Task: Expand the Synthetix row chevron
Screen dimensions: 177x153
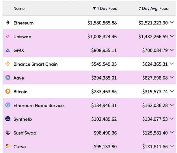Action: click(x=172, y=119)
